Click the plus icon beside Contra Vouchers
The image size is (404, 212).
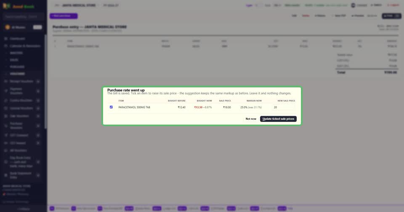38,101
